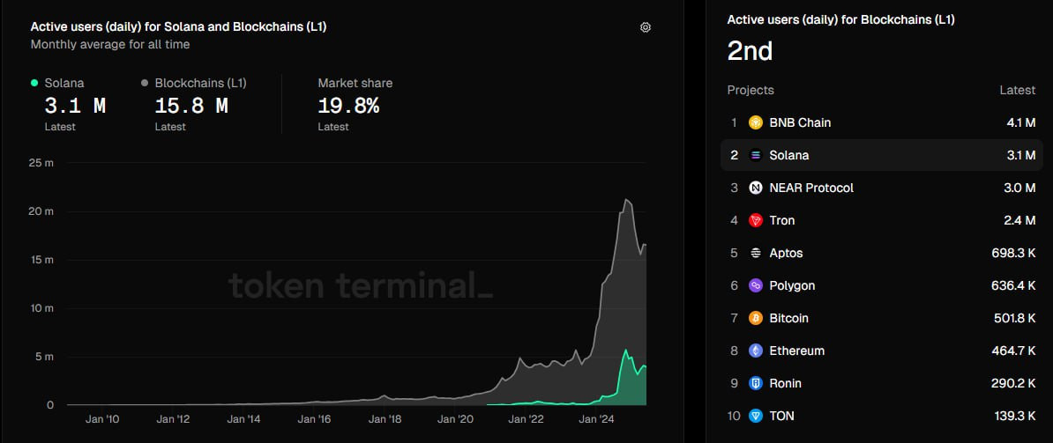Open the Aptos project name
1053x443 pixels.
786,254
